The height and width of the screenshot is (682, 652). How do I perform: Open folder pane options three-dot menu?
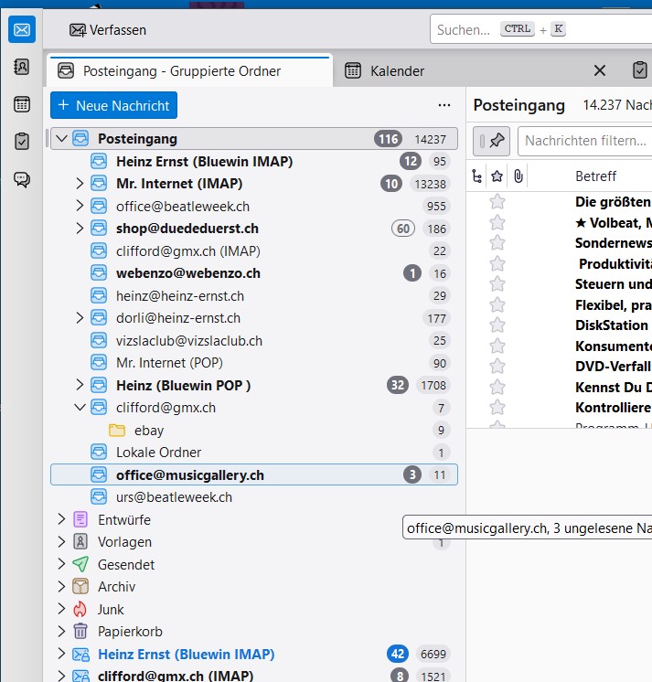tap(444, 105)
